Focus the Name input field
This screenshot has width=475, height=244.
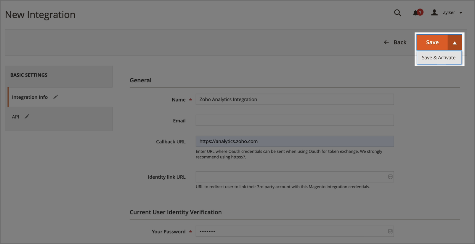294,99
